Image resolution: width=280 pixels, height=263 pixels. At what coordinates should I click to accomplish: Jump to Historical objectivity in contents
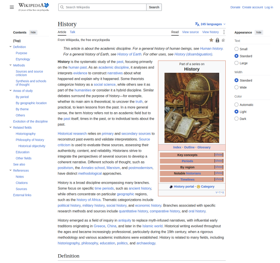[32, 146]
